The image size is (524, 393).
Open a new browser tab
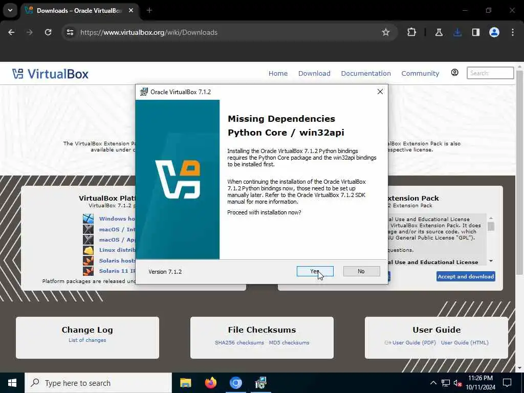pyautogui.click(x=149, y=10)
